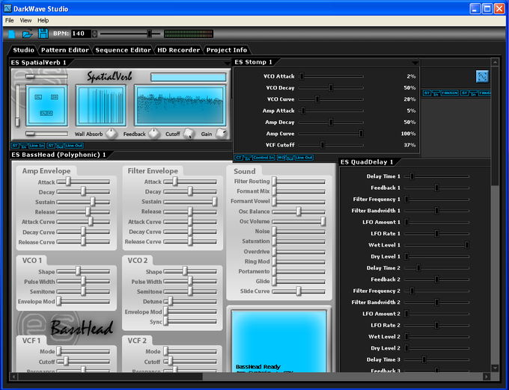The width and height of the screenshot is (509, 390).
Task: Click the Open Project folder icon
Action: [28, 34]
